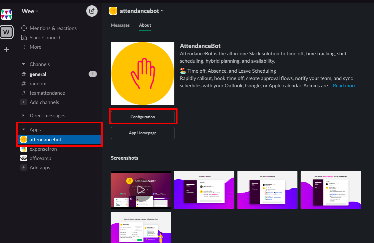
Task: Click the Direct messages section label
Action: [47, 116]
